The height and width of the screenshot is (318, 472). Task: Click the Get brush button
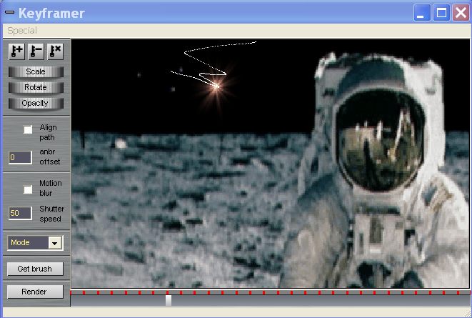pos(35,269)
